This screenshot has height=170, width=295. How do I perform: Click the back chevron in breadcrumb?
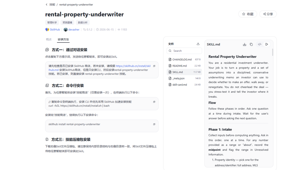(46, 5)
